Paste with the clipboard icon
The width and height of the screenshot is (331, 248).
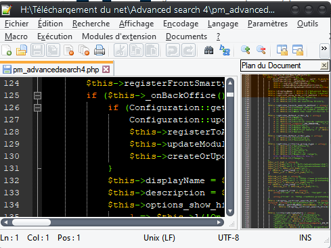(152, 50)
